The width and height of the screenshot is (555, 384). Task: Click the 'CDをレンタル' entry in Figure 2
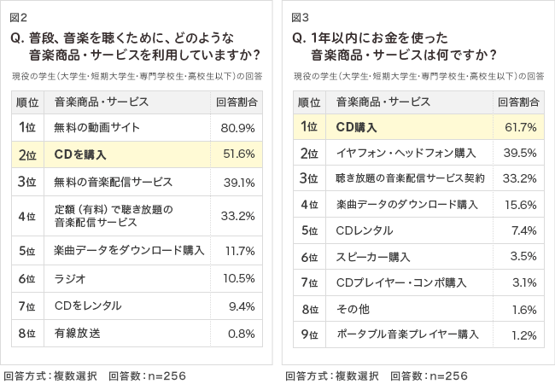click(x=87, y=305)
